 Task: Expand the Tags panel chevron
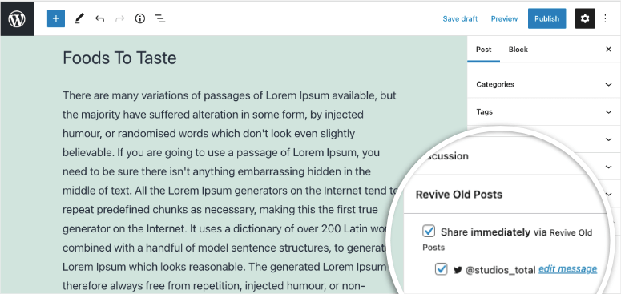coord(609,112)
